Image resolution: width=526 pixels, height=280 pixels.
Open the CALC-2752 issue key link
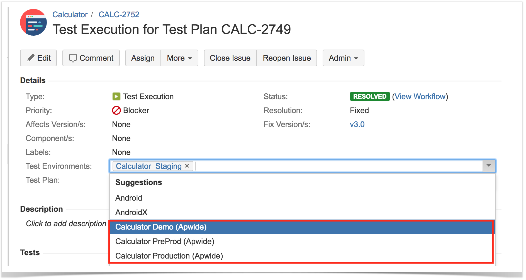point(119,14)
